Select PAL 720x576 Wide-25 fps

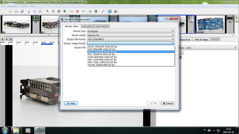coord(131,54)
